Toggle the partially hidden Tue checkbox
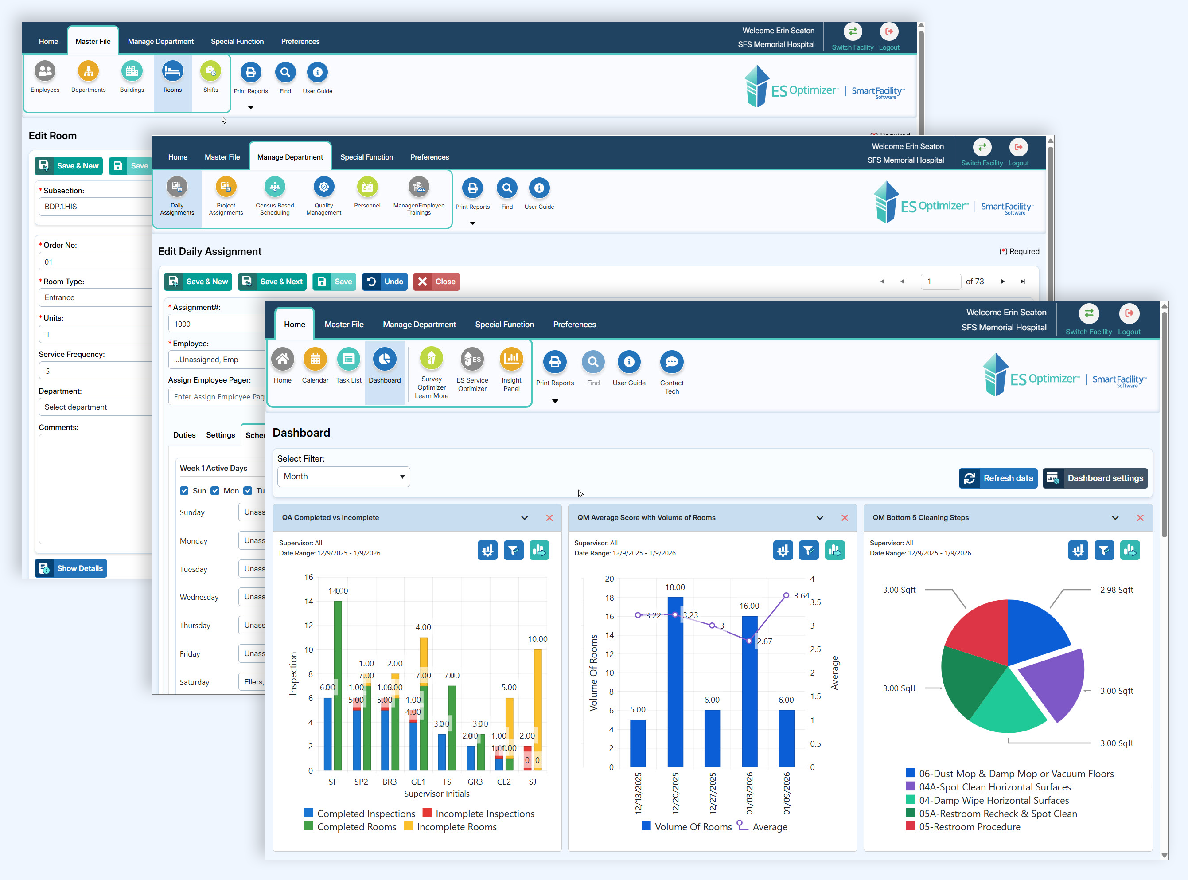Image resolution: width=1188 pixels, height=880 pixels. 248,491
